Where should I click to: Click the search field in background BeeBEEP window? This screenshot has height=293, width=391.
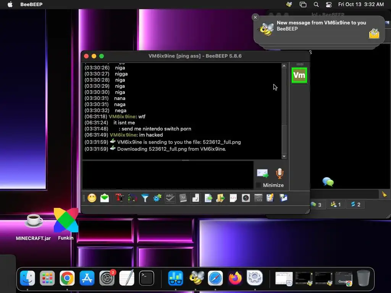[x=344, y=194]
